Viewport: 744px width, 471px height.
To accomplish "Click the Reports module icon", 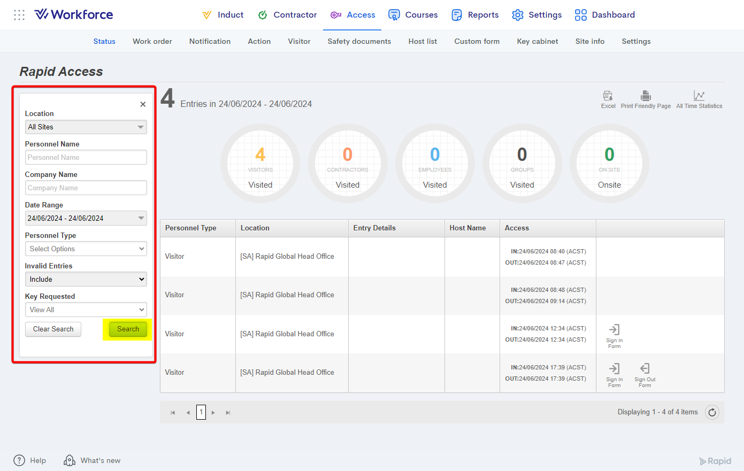I will 457,15.
